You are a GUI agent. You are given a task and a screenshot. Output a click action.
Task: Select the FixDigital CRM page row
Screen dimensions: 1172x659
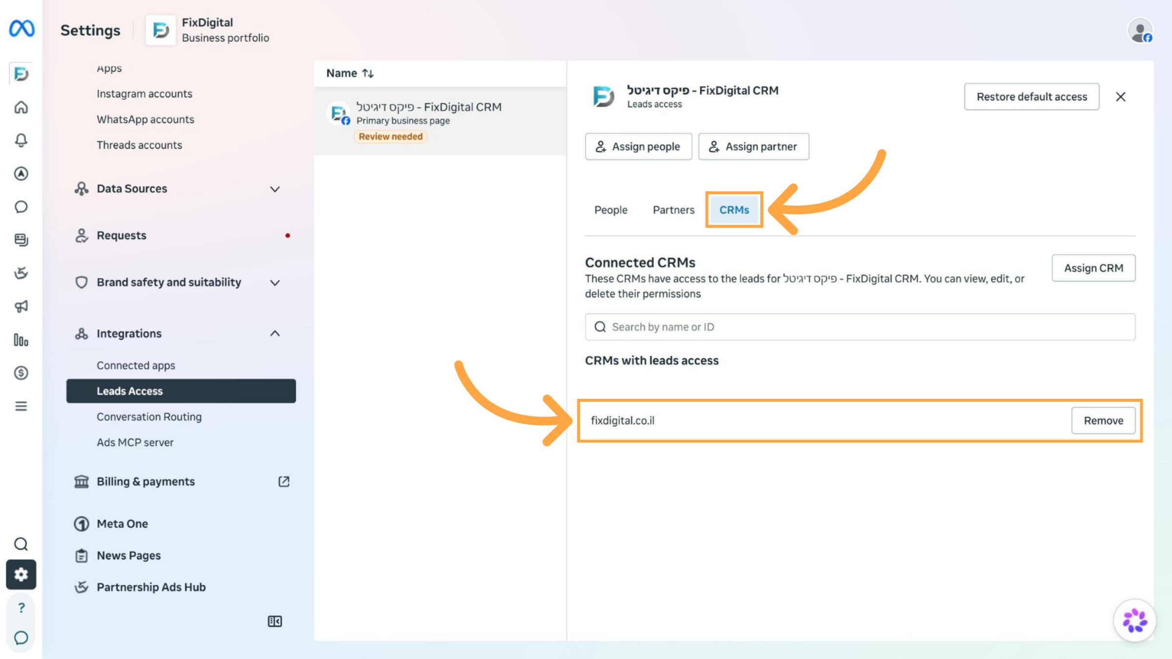click(440, 121)
